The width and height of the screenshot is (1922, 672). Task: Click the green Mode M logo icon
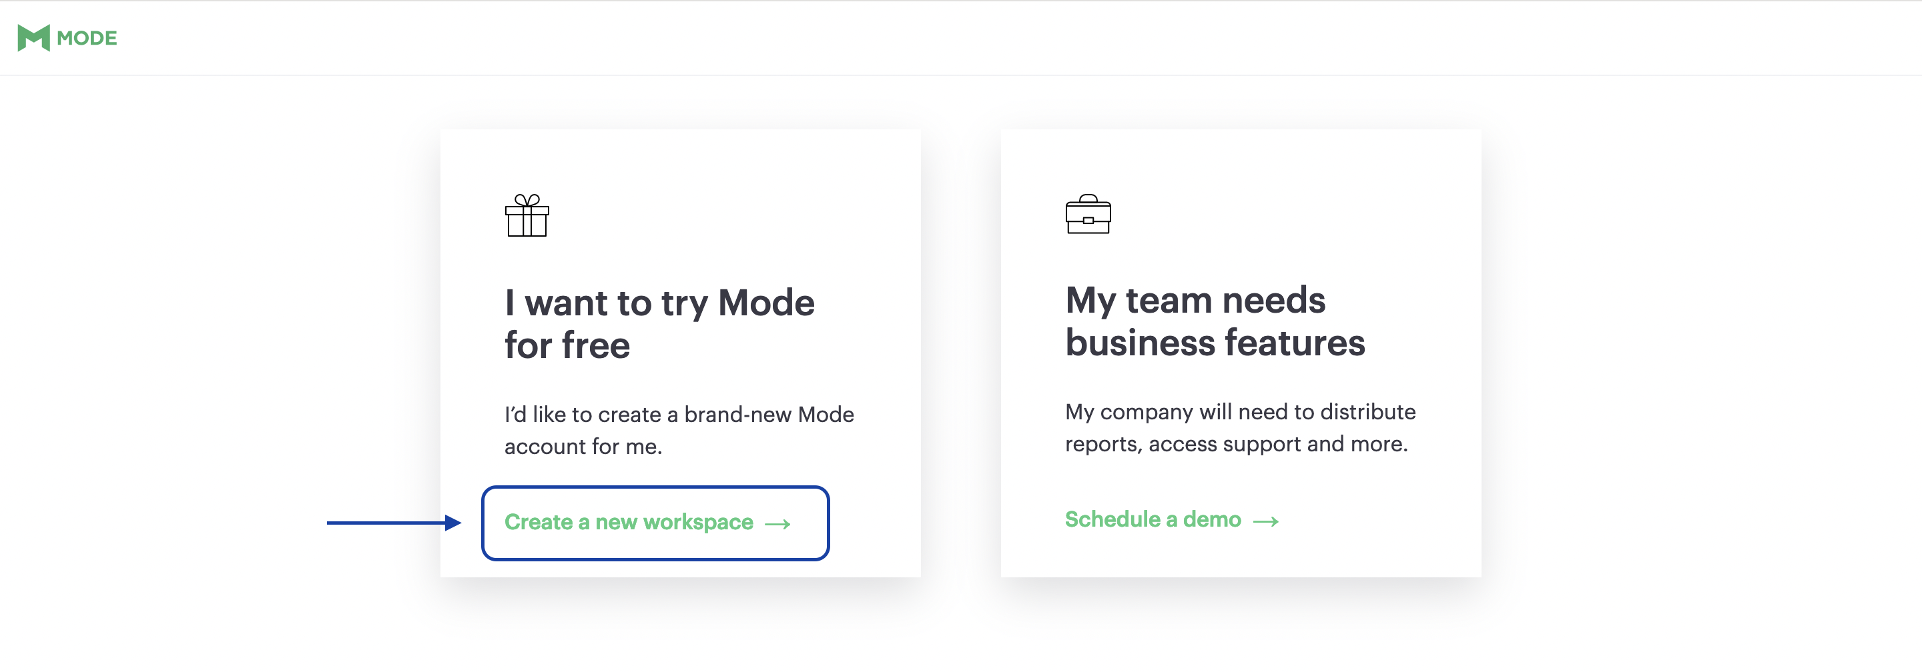coord(33,38)
